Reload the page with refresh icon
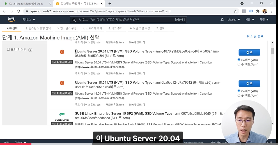Viewport: 278px width, 145px height. [19, 11]
